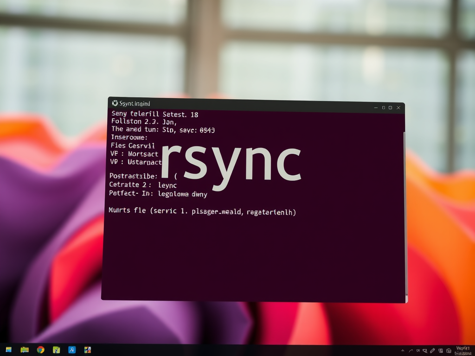Close the terminal window
475x356 pixels.
click(398, 108)
